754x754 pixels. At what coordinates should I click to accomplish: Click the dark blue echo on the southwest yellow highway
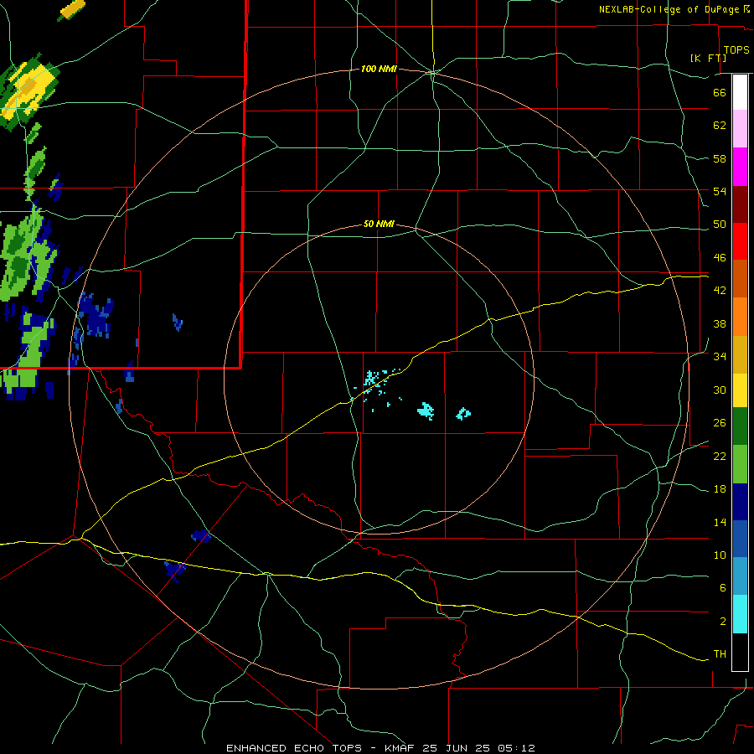[x=175, y=571]
